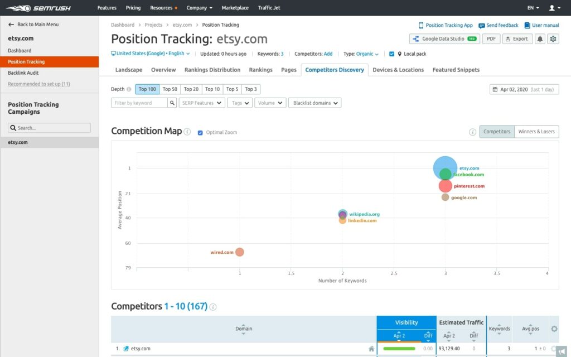The height and width of the screenshot is (357, 571).
Task: Open the User manual link
Action: click(x=541, y=25)
